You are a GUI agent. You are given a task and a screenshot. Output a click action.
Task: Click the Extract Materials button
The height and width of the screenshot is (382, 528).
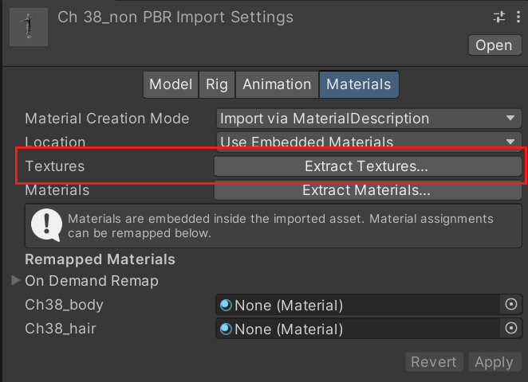tap(368, 190)
